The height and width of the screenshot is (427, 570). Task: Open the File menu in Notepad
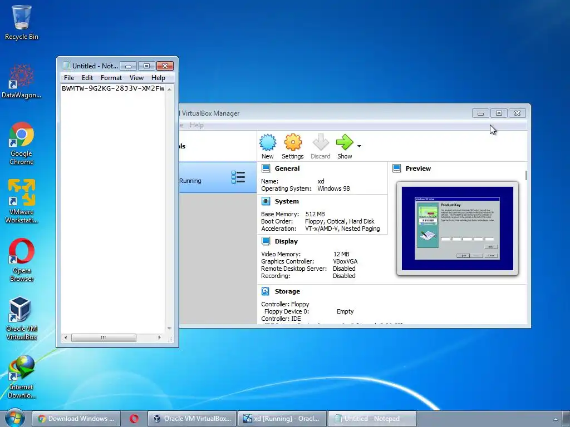point(69,78)
